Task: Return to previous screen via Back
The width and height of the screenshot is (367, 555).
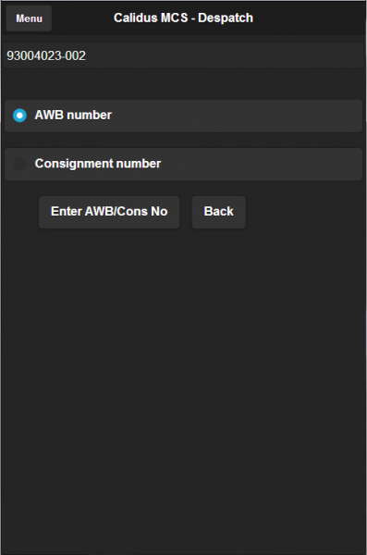Action: (x=218, y=212)
